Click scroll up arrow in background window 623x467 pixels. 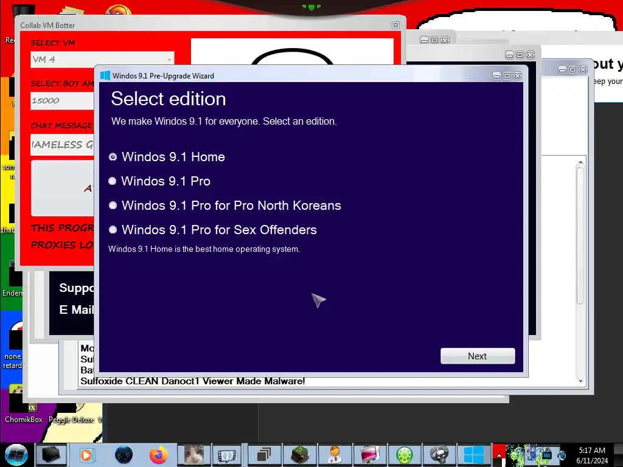point(580,162)
